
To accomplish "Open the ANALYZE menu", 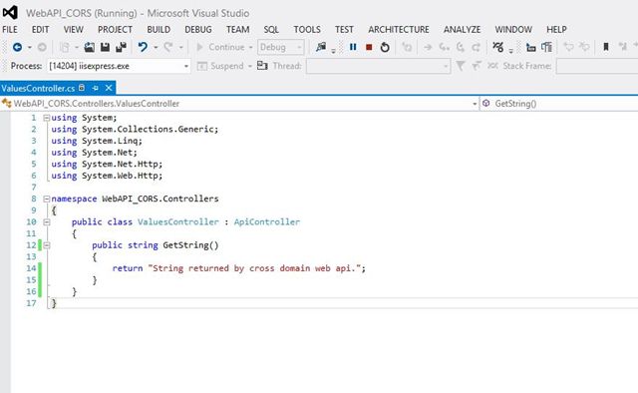I will pyautogui.click(x=463, y=30).
